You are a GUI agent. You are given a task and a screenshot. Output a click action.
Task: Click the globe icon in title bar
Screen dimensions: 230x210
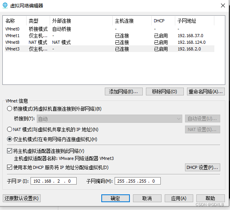(x=5, y=5)
